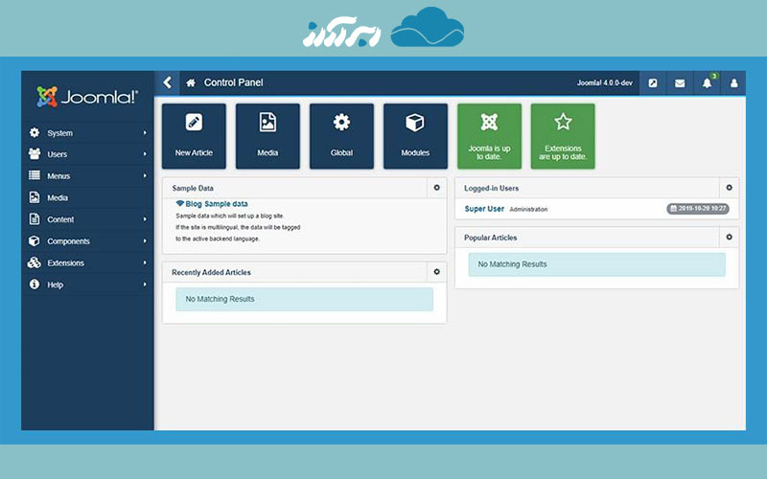The image size is (767, 479).
Task: Click the Content document icon in the sidebar
Action: pos(35,219)
